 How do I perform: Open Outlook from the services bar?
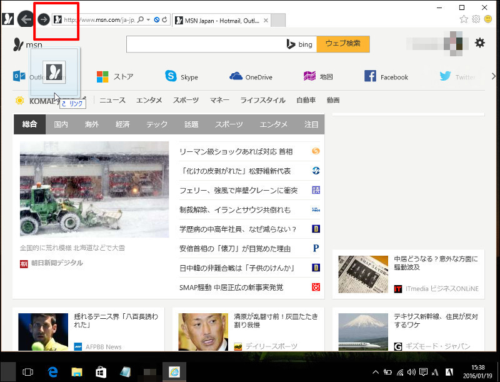coord(19,76)
